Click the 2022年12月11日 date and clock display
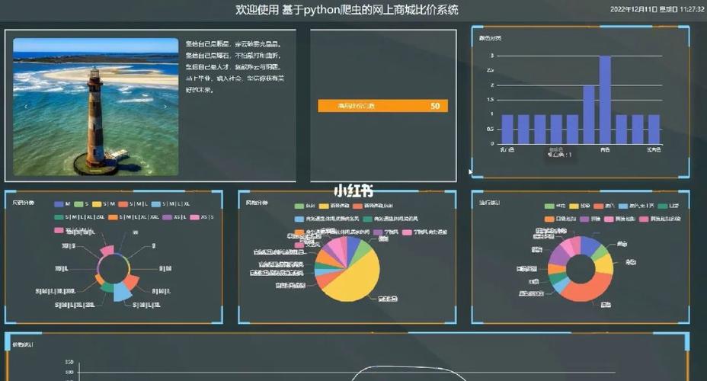 (x=657, y=9)
